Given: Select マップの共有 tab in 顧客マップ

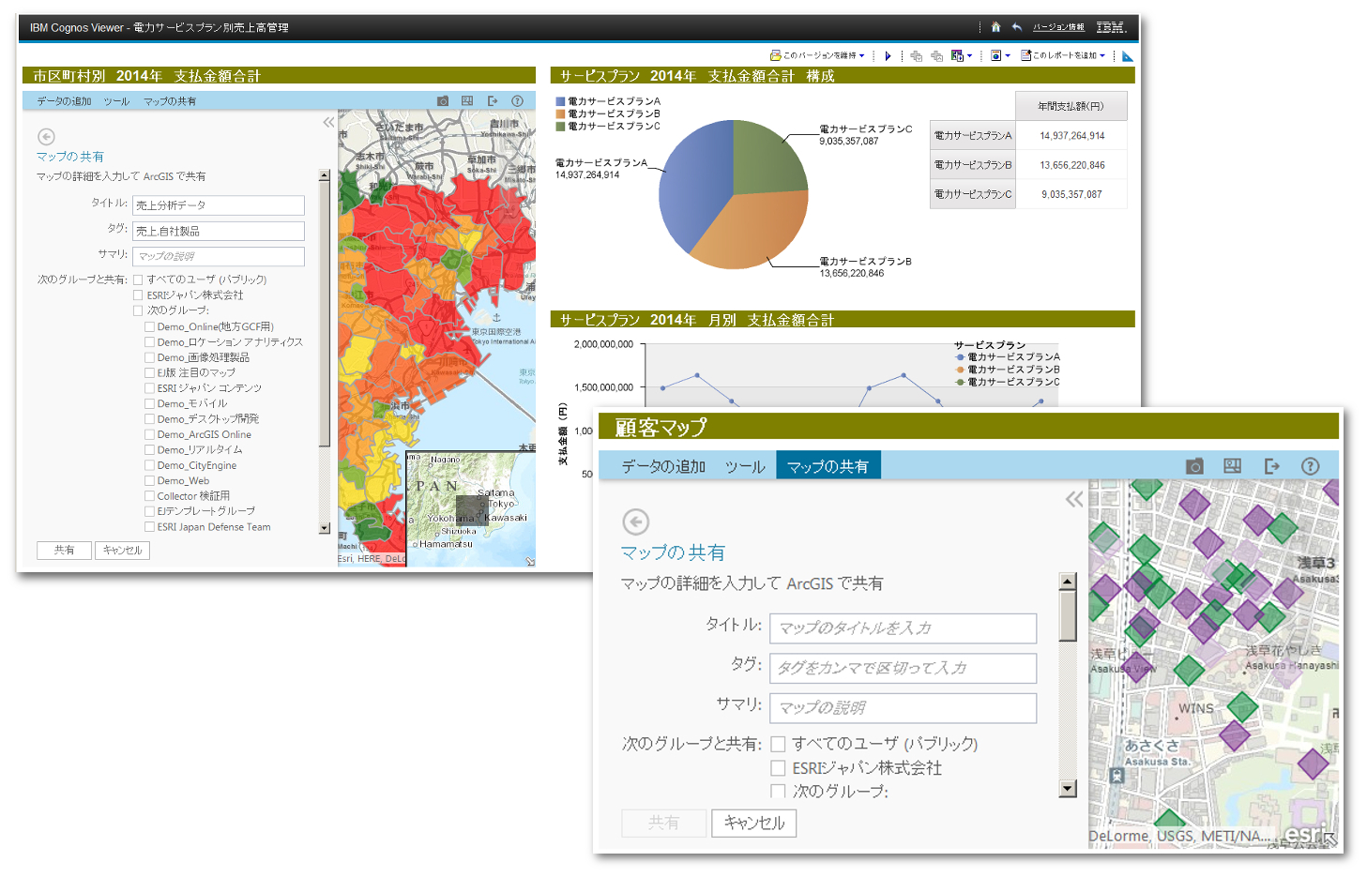Looking at the screenshot, I should [x=828, y=466].
